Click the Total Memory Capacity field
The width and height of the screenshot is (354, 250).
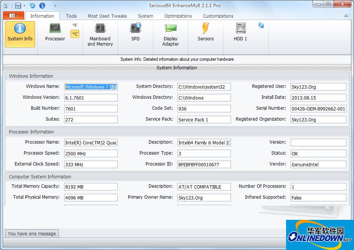pos(91,187)
